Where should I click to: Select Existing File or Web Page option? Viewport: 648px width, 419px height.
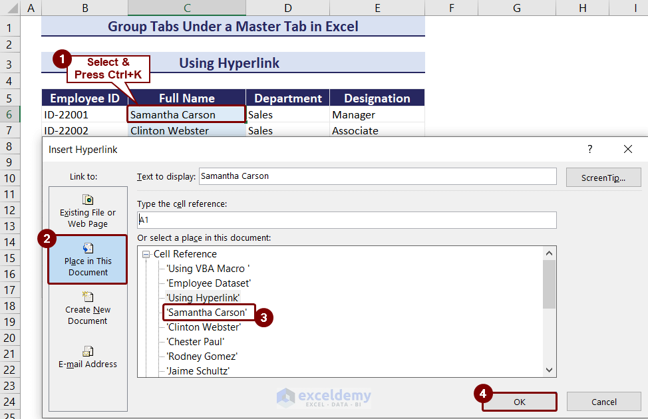(88, 211)
